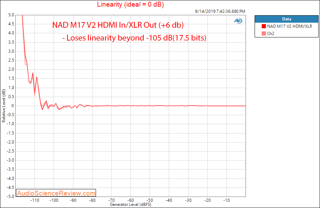Click the "Data" legend header

tap(287, 19)
